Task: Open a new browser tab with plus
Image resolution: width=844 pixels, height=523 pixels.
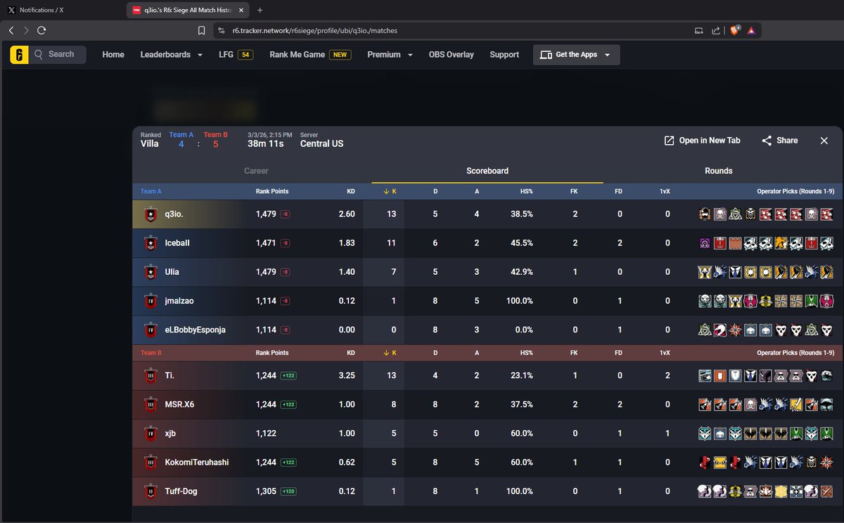Action: (x=260, y=10)
